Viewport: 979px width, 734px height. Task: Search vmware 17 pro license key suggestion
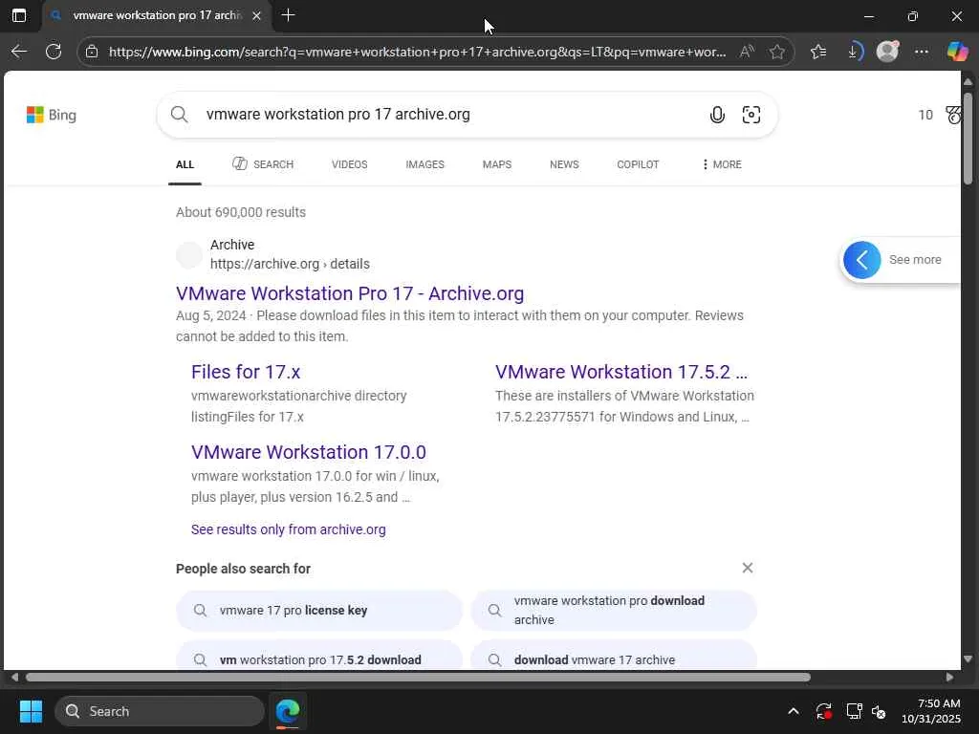tap(319, 611)
